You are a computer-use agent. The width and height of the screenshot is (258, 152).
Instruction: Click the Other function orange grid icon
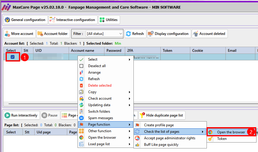81,131
